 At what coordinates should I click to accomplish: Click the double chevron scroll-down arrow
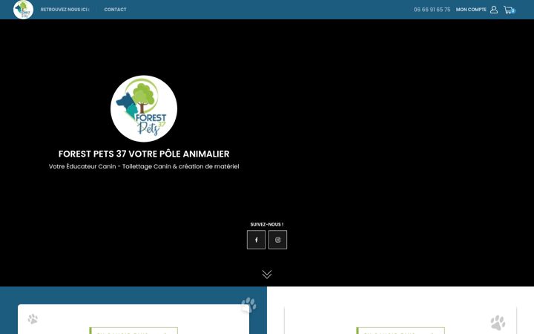(x=267, y=274)
